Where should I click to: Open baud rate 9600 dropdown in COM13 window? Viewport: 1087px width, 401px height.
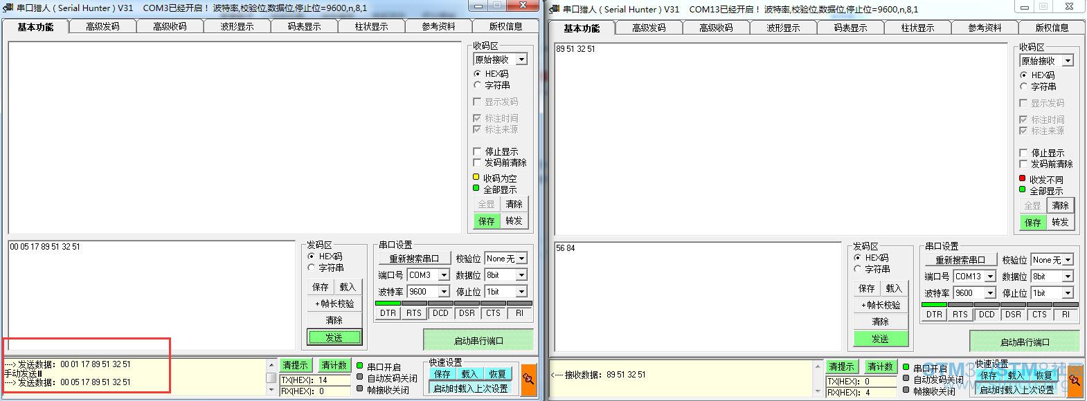pos(990,293)
